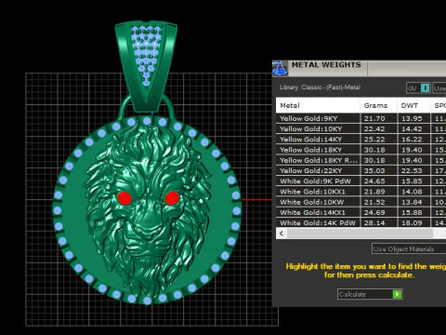This screenshot has width=446, height=335.
Task: Click the 13.95 DWT value
Action: pos(412,118)
